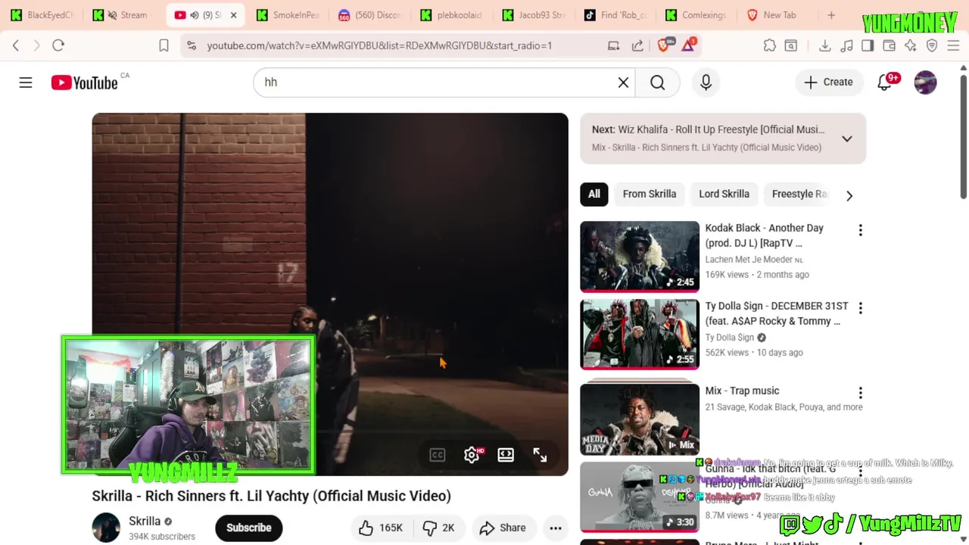Select the All filter chip
Viewport: 969px width, 545px height.
coord(594,194)
